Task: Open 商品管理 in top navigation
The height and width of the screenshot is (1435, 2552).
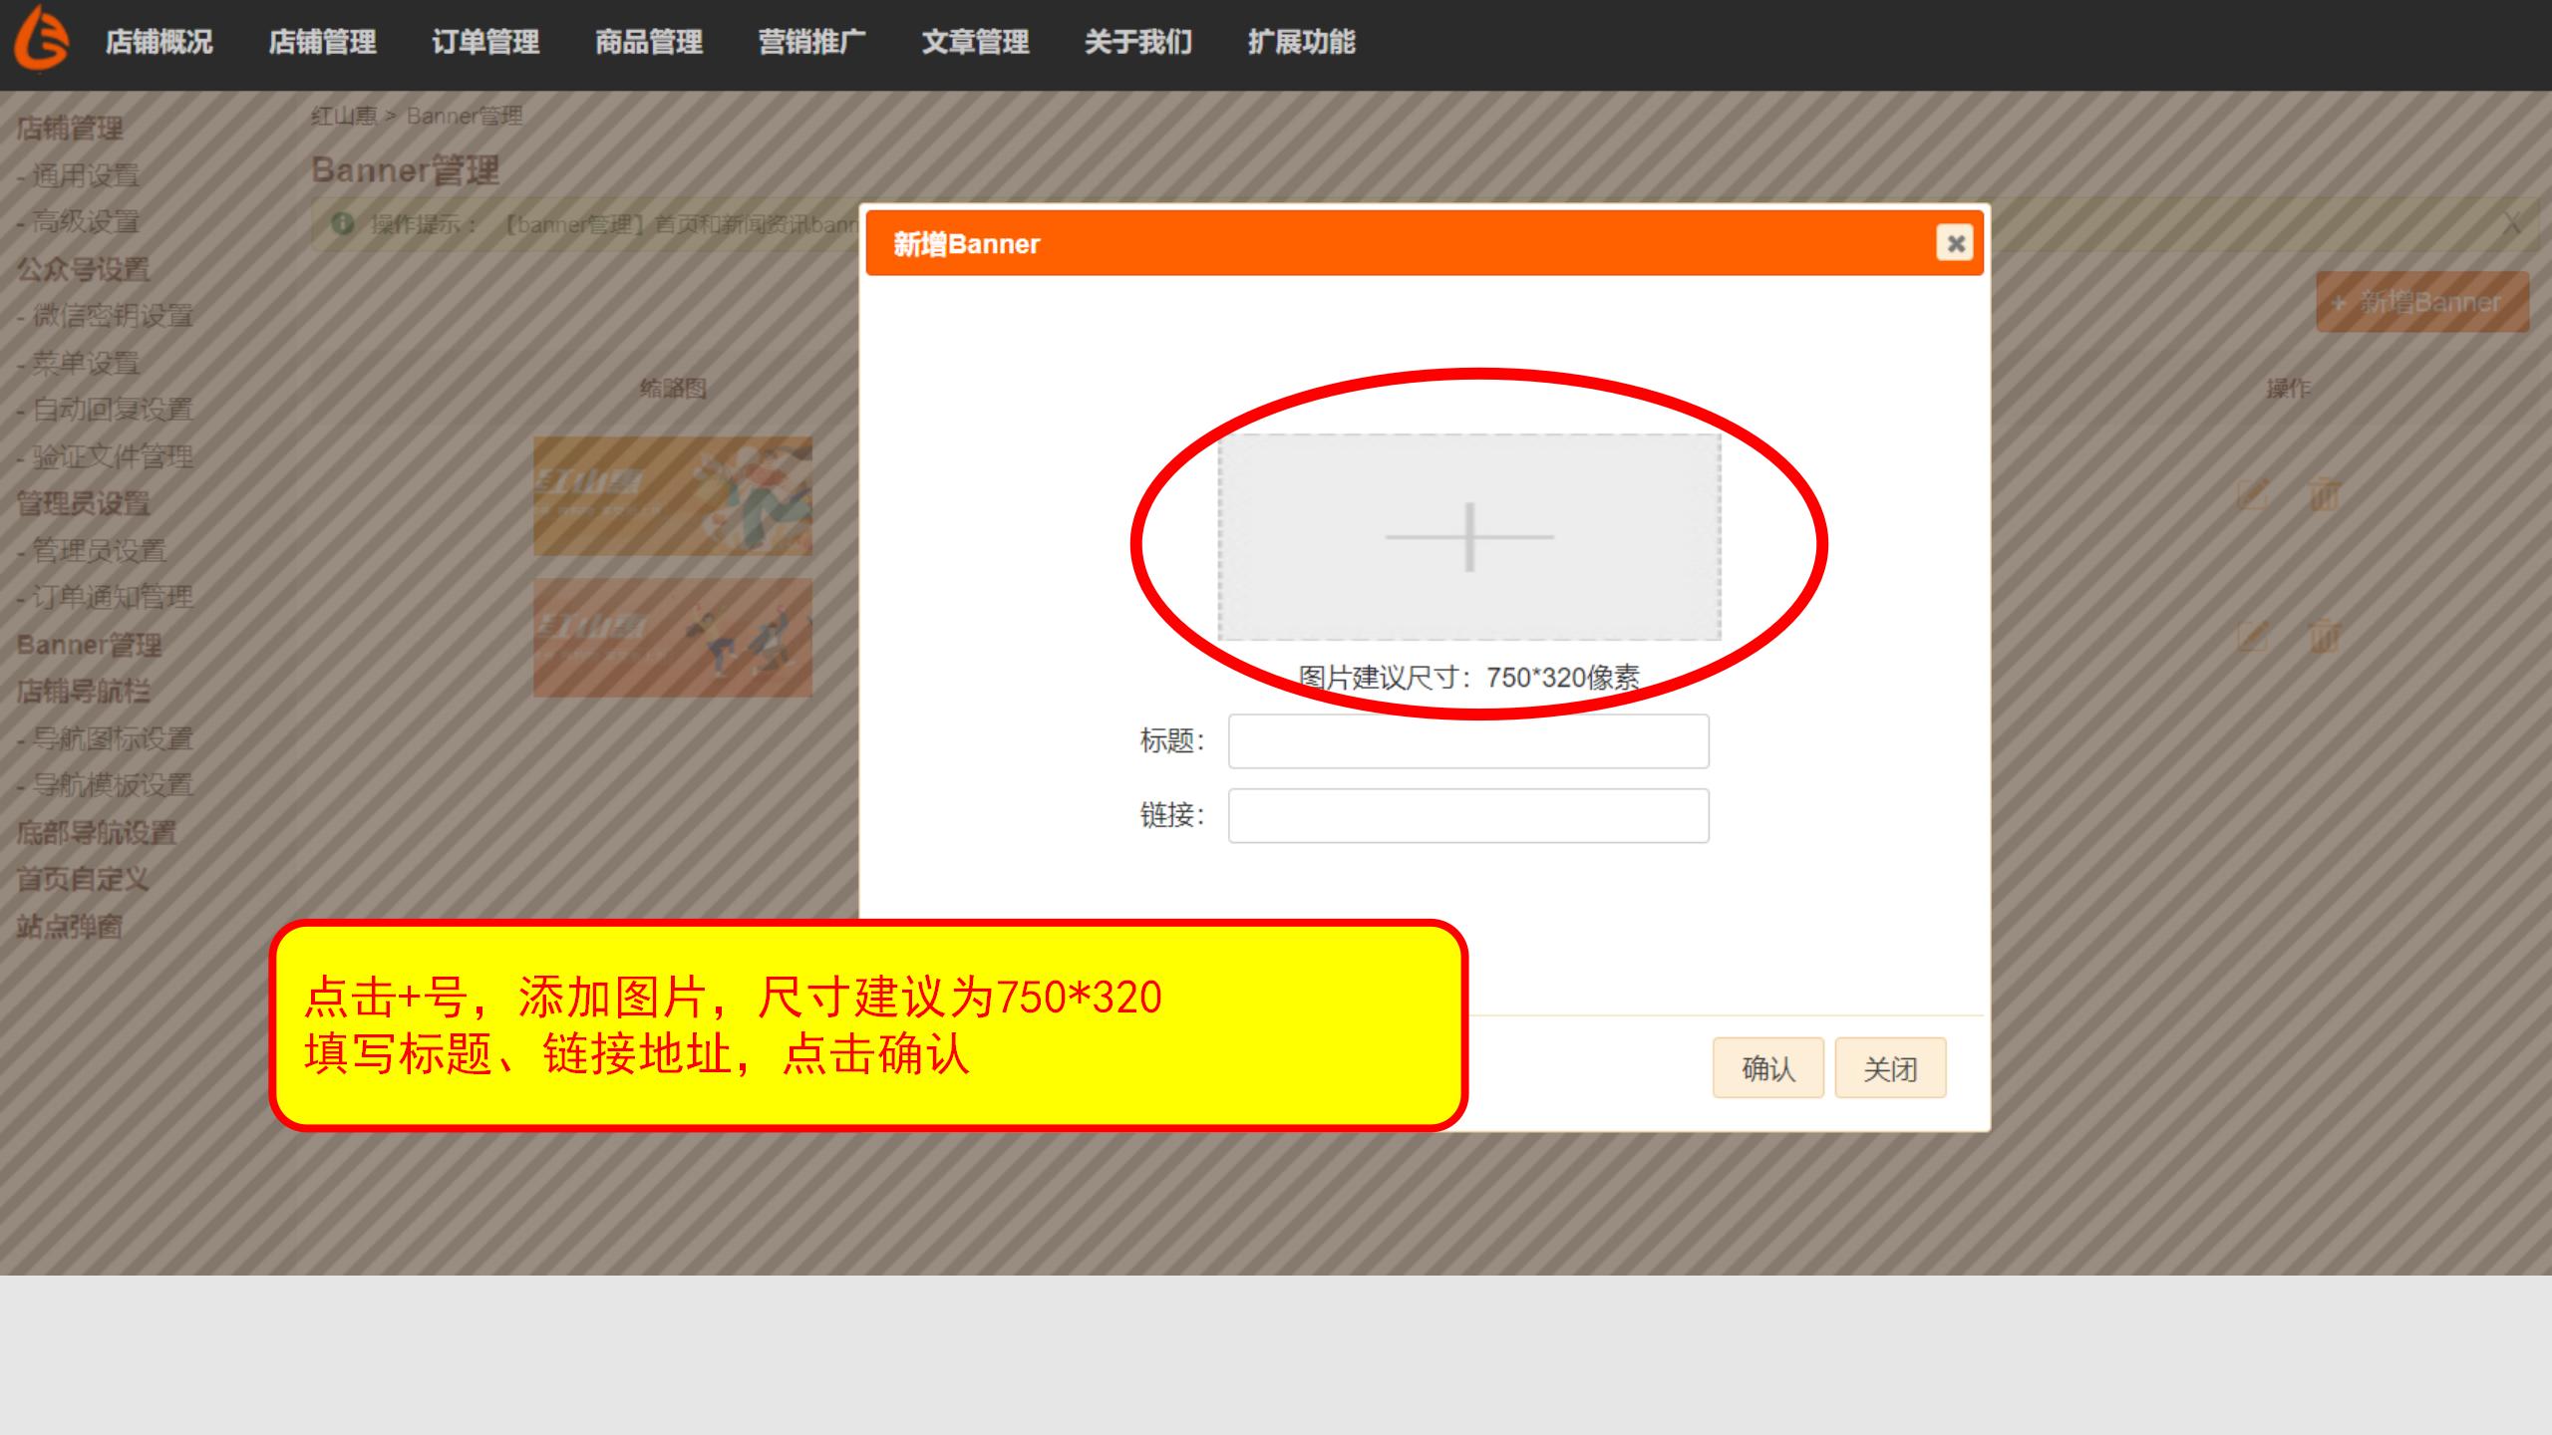Action: [x=649, y=42]
